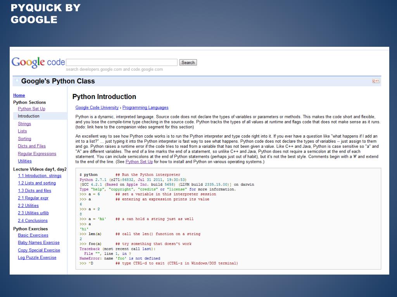Click the Google +1 button icon

click(x=376, y=81)
